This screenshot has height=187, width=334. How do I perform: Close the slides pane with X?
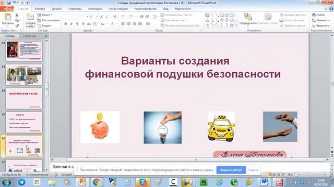pos(46,36)
